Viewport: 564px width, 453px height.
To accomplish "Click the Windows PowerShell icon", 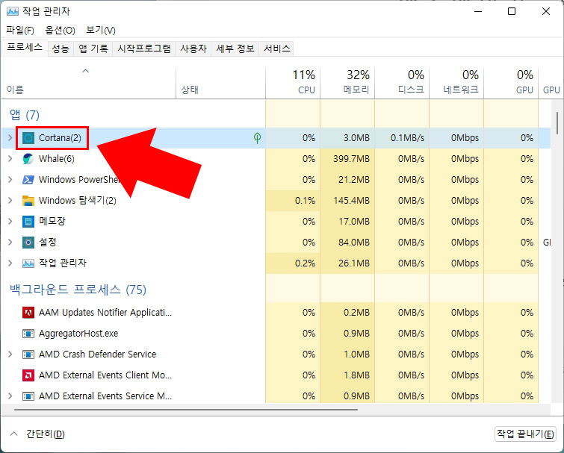I will pyautogui.click(x=28, y=180).
